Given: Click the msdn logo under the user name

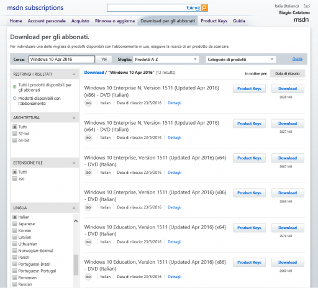Looking at the screenshot, I should [301, 20].
